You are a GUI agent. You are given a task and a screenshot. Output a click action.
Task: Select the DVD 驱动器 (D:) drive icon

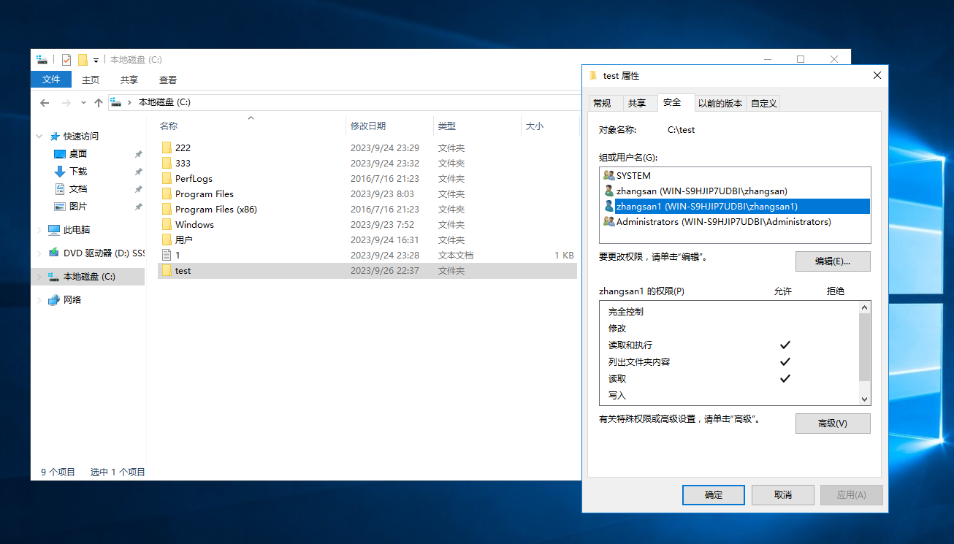54,253
